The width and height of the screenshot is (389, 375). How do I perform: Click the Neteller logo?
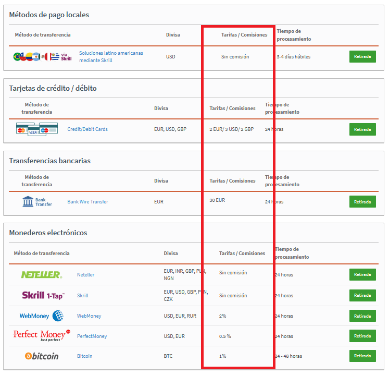click(41, 274)
